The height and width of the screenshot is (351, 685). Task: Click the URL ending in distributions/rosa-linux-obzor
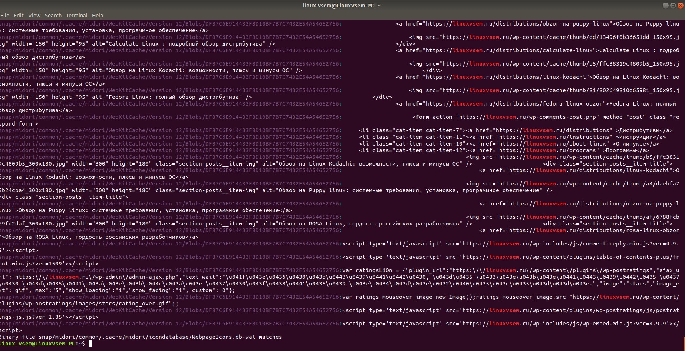click(594, 230)
